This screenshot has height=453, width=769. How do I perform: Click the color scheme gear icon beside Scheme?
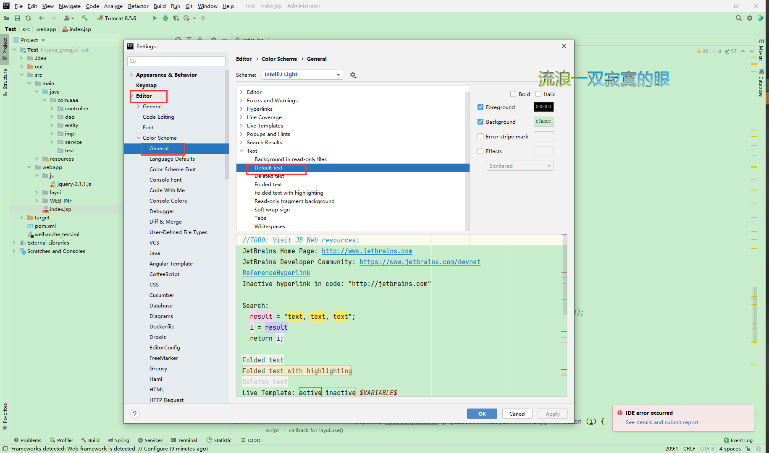tap(353, 74)
